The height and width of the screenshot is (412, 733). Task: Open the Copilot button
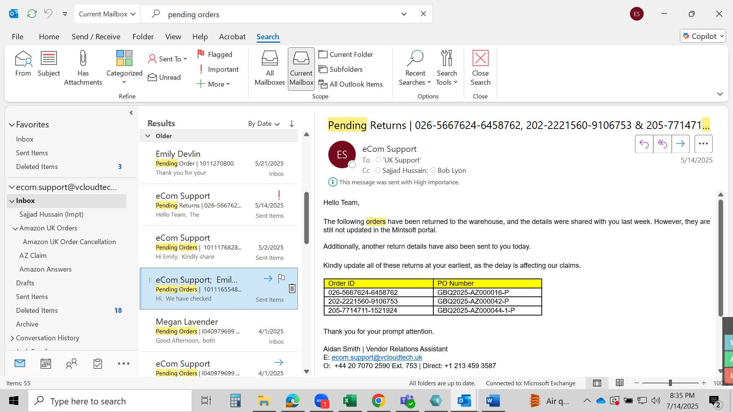point(702,36)
